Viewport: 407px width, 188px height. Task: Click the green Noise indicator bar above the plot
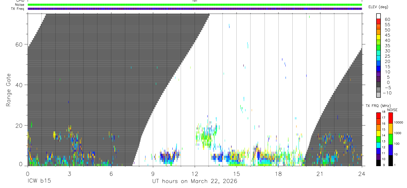[195, 5]
